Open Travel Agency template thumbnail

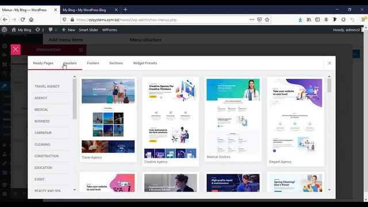pyautogui.click(x=108, y=116)
